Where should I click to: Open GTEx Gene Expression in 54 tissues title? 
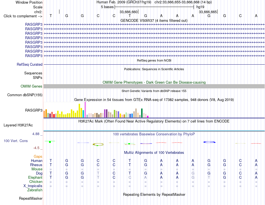[154, 100]
